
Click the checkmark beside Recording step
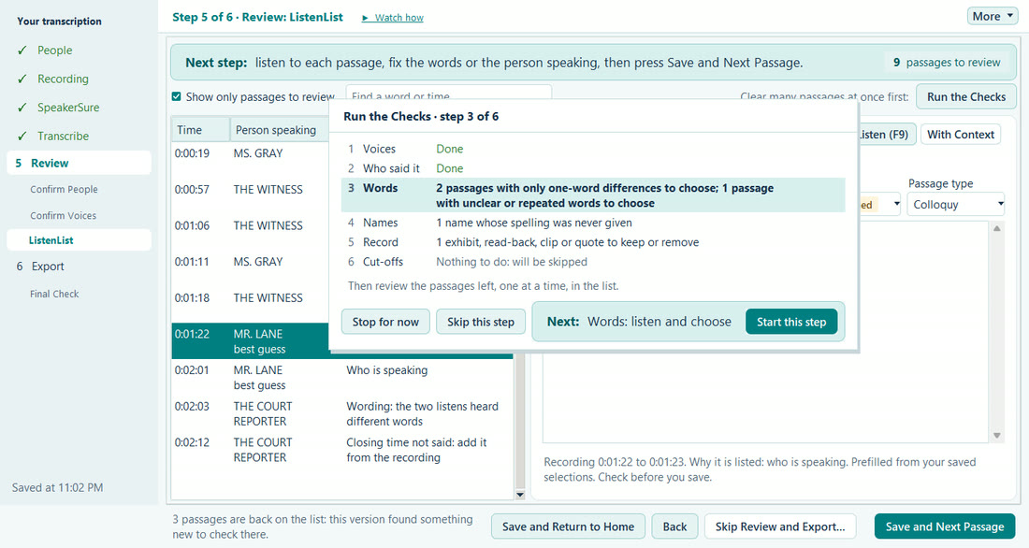(22, 79)
